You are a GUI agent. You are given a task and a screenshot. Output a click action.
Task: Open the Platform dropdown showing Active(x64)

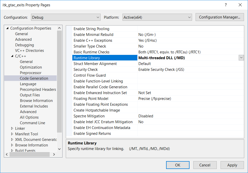click(x=158, y=17)
